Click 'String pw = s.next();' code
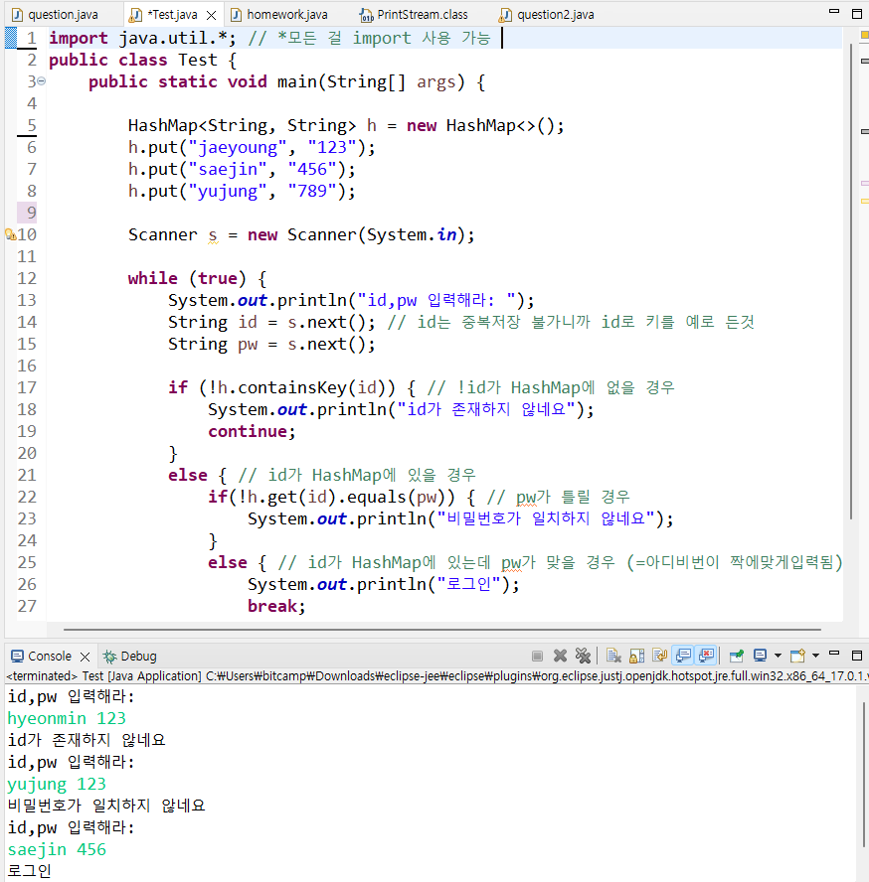 [271, 345]
